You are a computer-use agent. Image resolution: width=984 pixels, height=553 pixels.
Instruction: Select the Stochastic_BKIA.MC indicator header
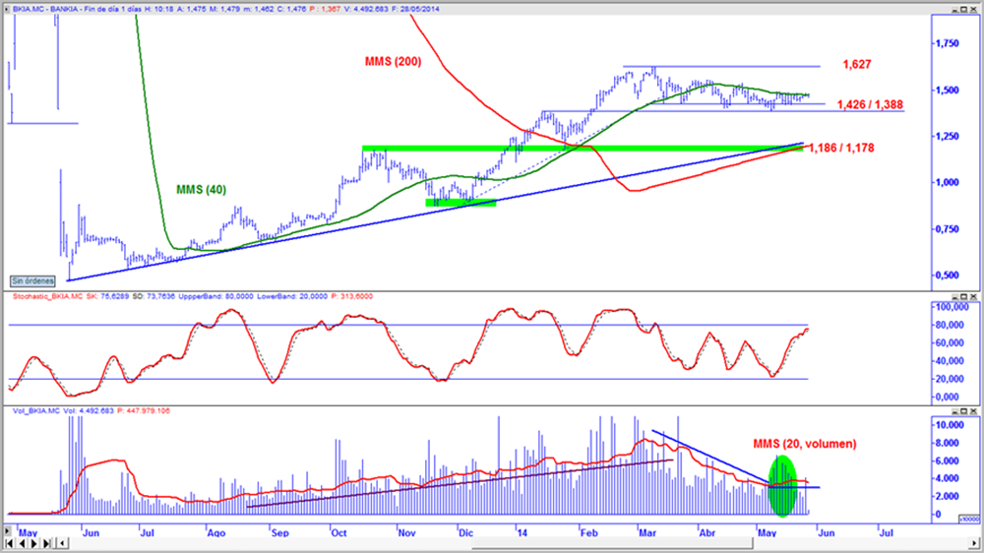(47, 296)
